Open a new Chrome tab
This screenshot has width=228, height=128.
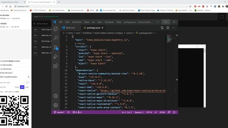click(59, 2)
